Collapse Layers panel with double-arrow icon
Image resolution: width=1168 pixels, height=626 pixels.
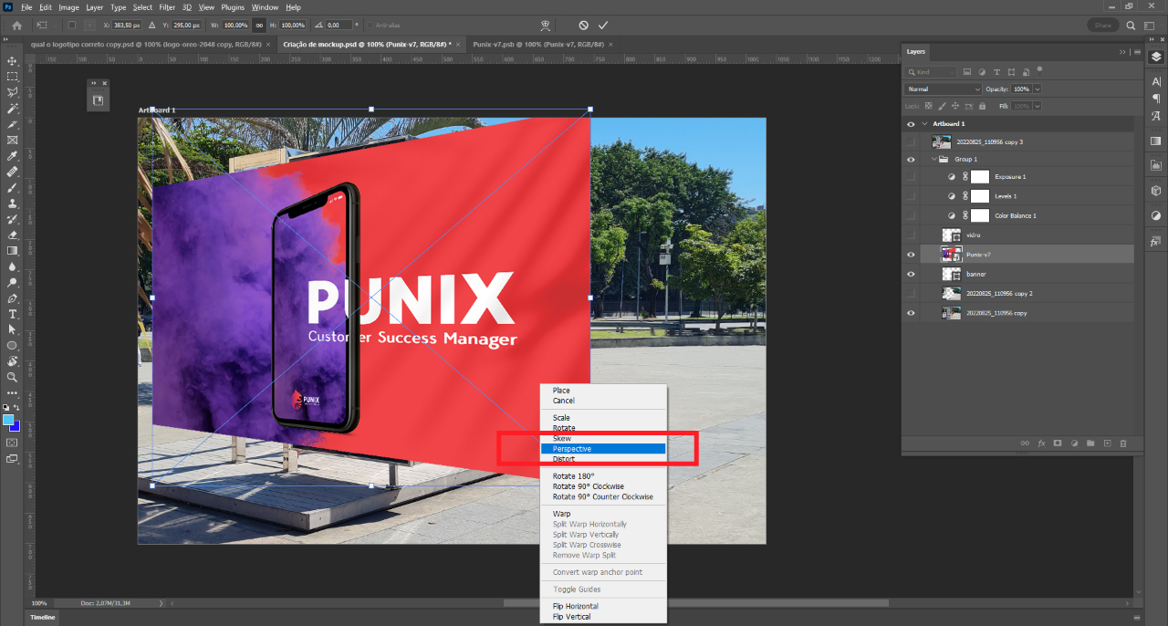pos(1122,52)
